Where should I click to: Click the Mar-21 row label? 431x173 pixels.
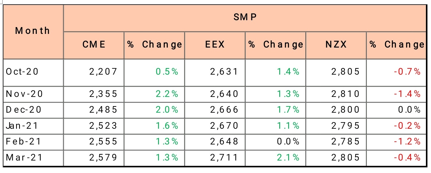[24, 157]
